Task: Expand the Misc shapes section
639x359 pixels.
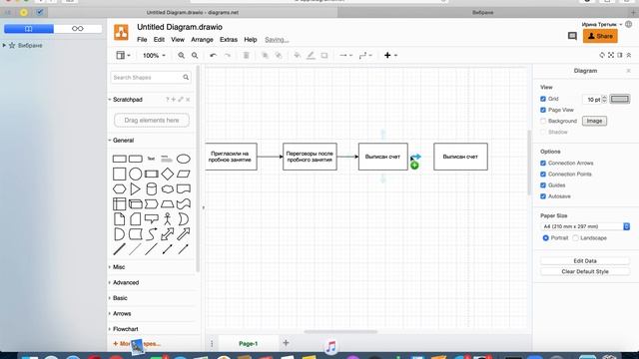Action: click(118, 267)
